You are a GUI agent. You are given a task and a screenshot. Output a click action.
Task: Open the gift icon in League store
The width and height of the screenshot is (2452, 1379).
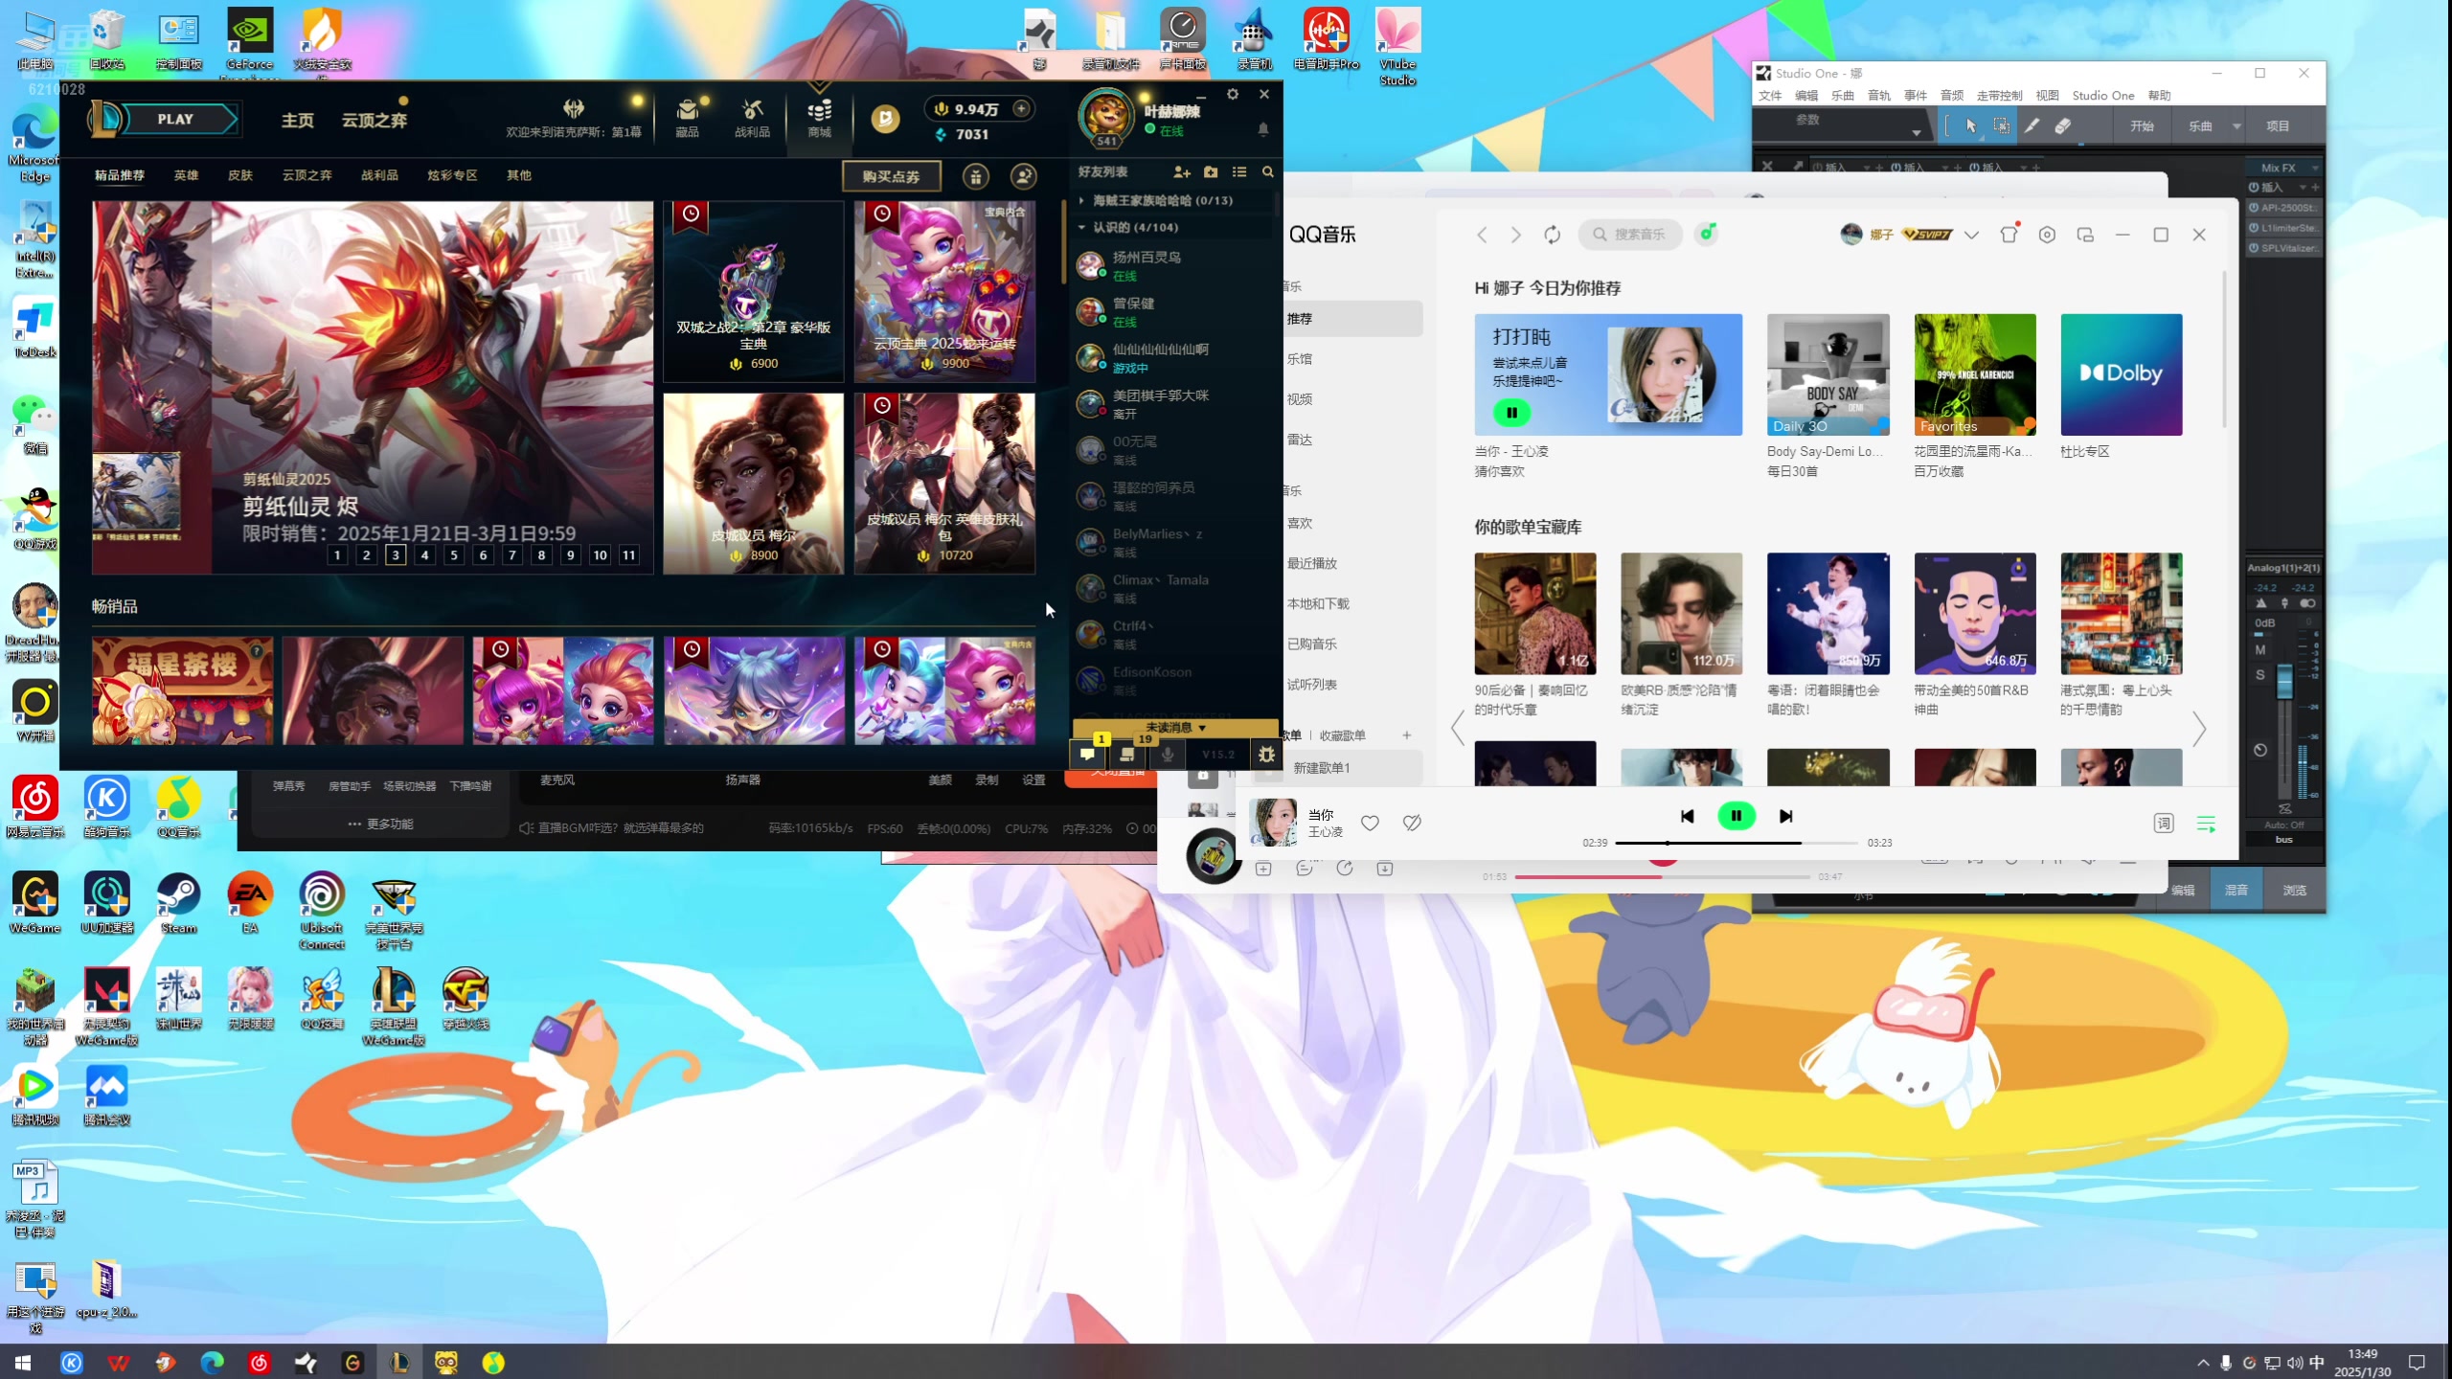(975, 176)
